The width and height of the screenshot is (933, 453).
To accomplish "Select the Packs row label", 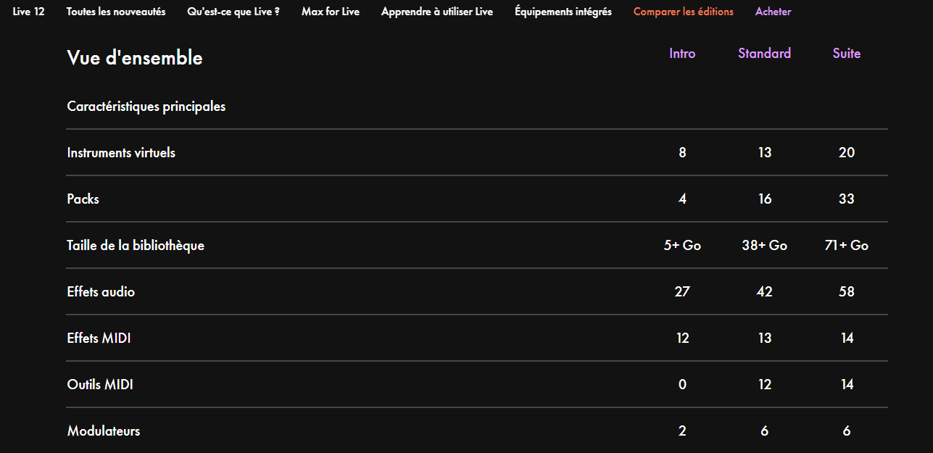I will tap(83, 199).
